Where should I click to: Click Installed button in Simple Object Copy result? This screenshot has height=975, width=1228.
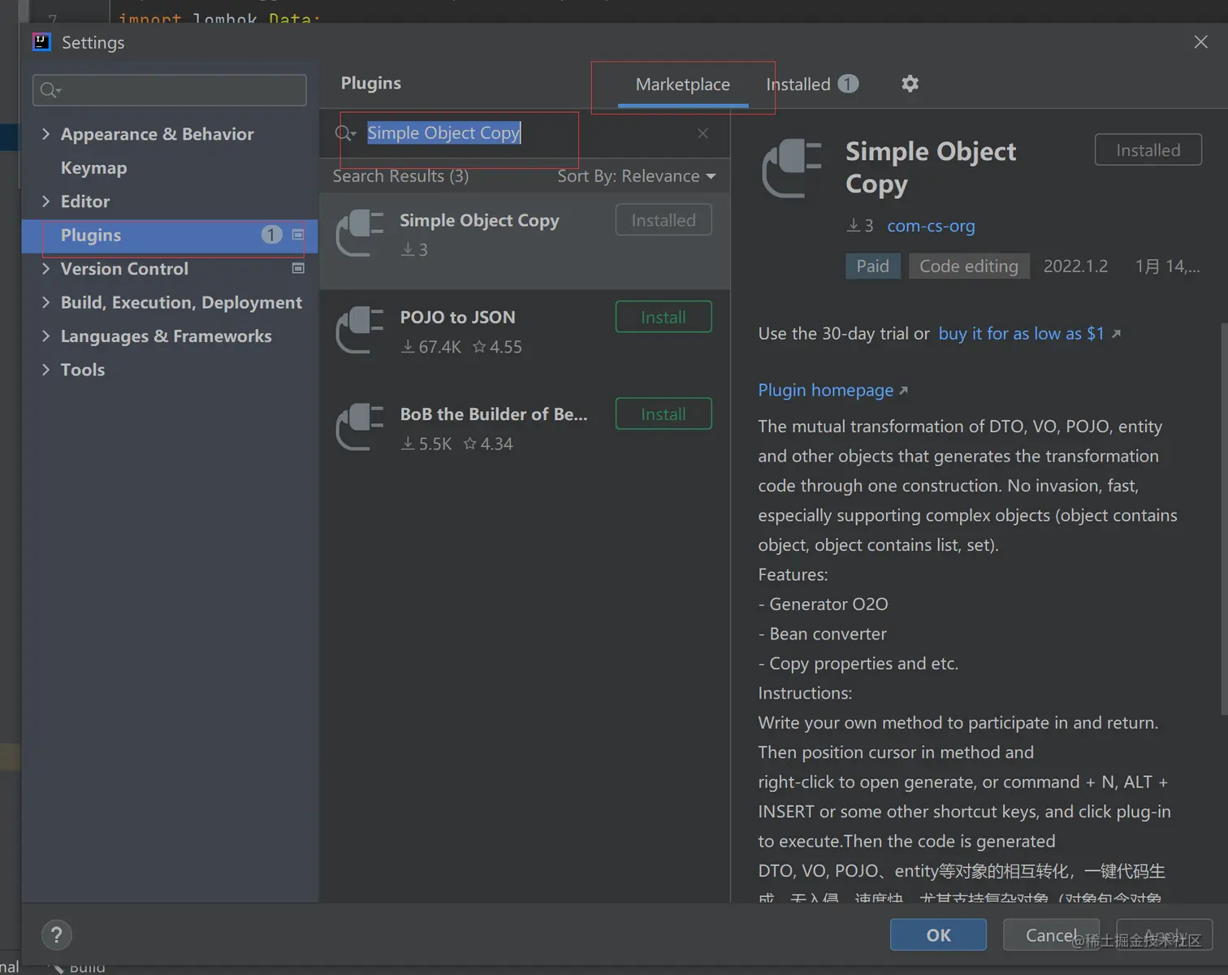click(664, 220)
